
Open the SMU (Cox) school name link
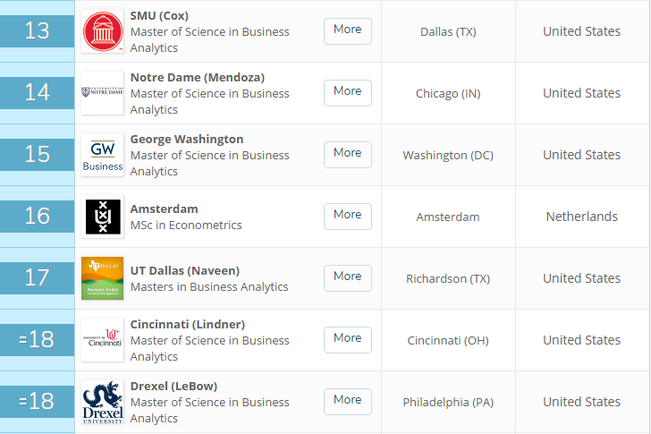[x=159, y=15]
